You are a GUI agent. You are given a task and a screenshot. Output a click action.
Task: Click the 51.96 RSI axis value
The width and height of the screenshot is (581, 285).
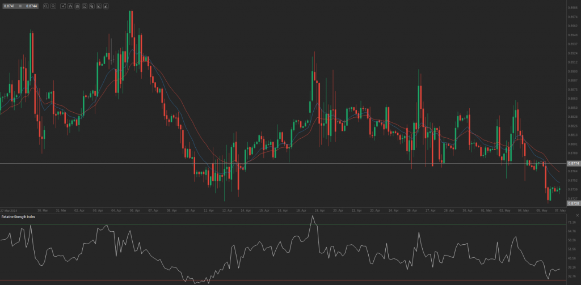coord(572,249)
